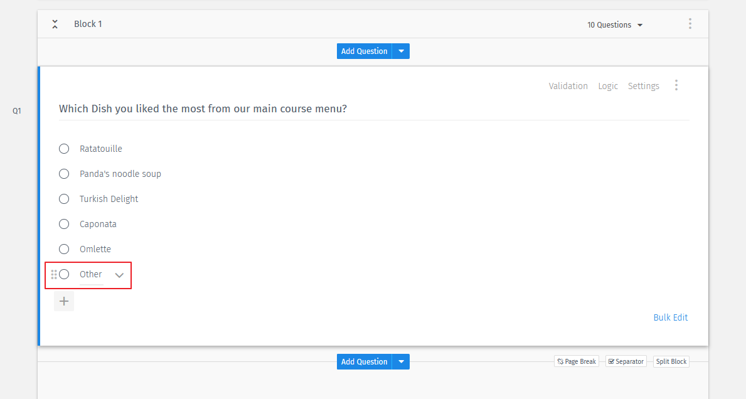This screenshot has width=746, height=399.
Task: Open the Logic settings for Q1
Action: [x=607, y=85]
